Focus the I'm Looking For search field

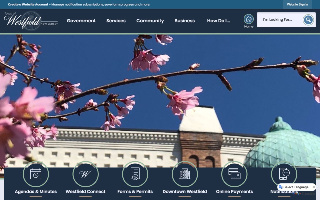pos(279,20)
